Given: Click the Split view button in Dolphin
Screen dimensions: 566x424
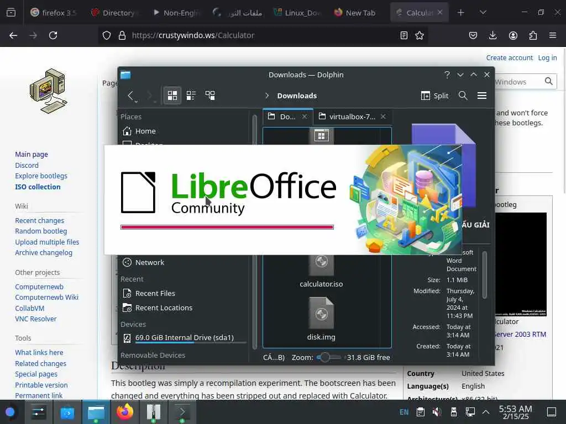Looking at the screenshot, I should (434, 96).
